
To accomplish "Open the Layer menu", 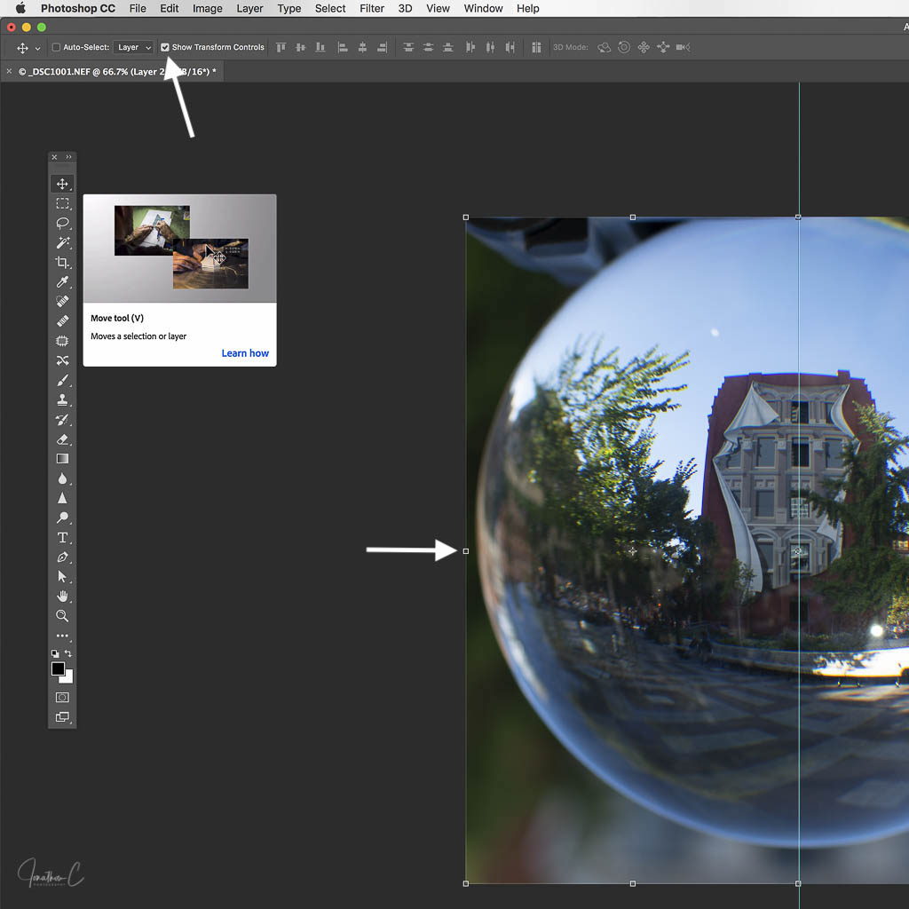I will click(x=249, y=8).
